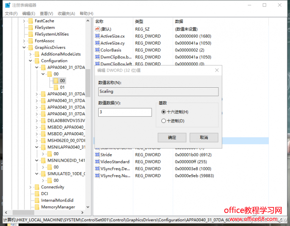Click the VideoStandard DWORD icon
The width and height of the screenshot is (290, 226).
(97, 162)
